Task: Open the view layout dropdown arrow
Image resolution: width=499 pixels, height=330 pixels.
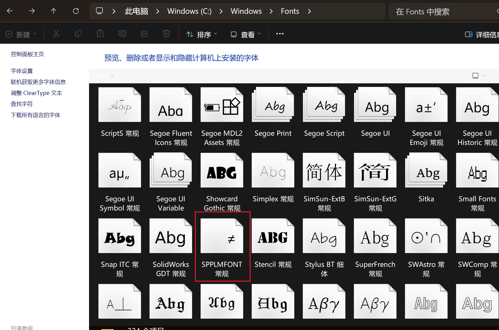Action: [484, 76]
